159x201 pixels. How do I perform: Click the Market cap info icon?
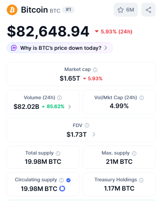(95, 70)
